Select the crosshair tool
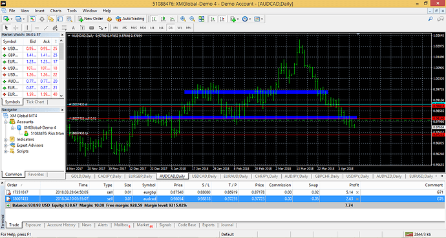This screenshot has width=446, height=238. [16, 28]
